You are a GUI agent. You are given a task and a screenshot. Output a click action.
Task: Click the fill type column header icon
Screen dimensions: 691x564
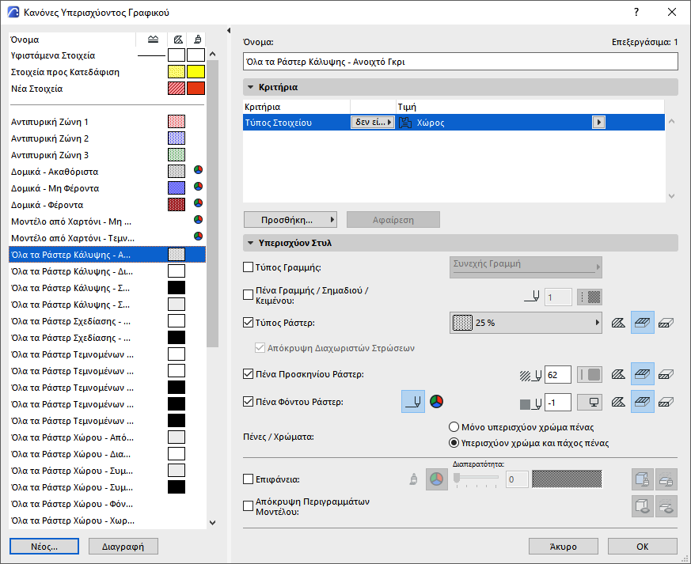[178, 40]
